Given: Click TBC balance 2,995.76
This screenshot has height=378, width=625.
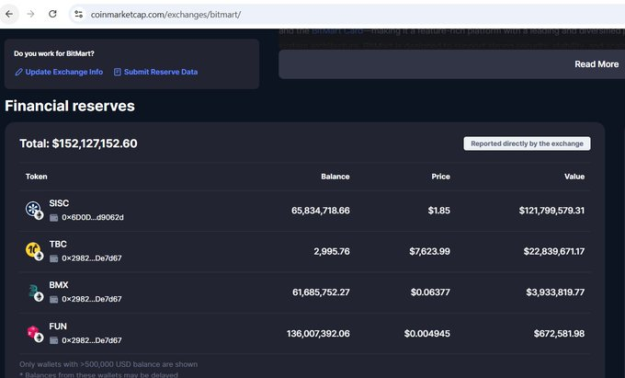Looking at the screenshot, I should point(332,252).
